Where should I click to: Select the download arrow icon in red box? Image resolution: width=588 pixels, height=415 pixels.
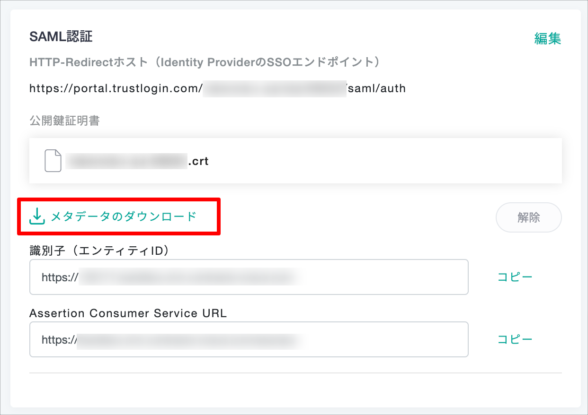pyautogui.click(x=36, y=216)
